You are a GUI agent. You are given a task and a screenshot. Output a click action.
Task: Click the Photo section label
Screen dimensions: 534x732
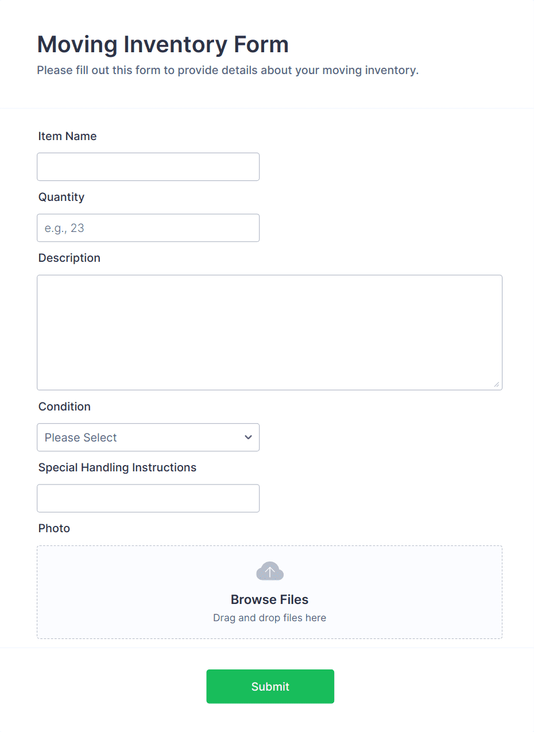(54, 528)
